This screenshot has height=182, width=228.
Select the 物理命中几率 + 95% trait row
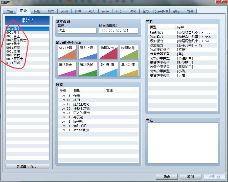(183, 37)
